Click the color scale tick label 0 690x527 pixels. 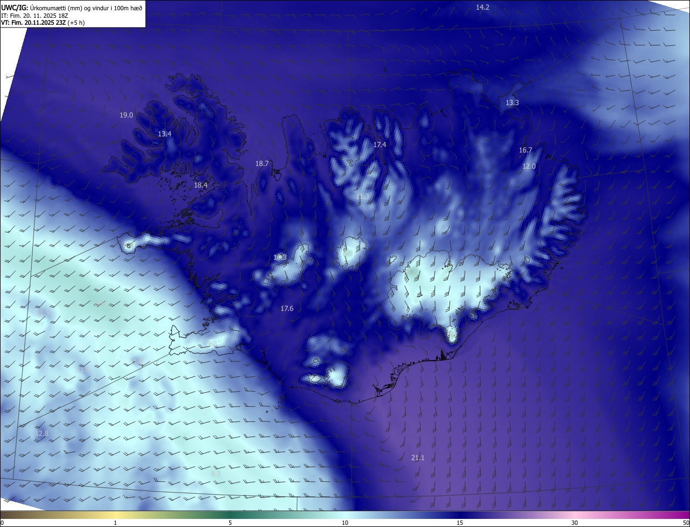click(x=2, y=523)
